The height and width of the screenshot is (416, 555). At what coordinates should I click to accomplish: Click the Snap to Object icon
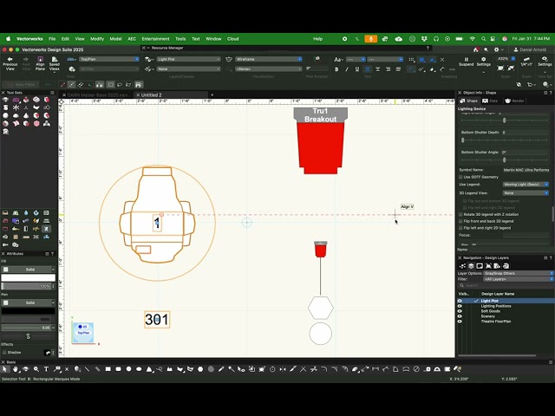[421, 60]
